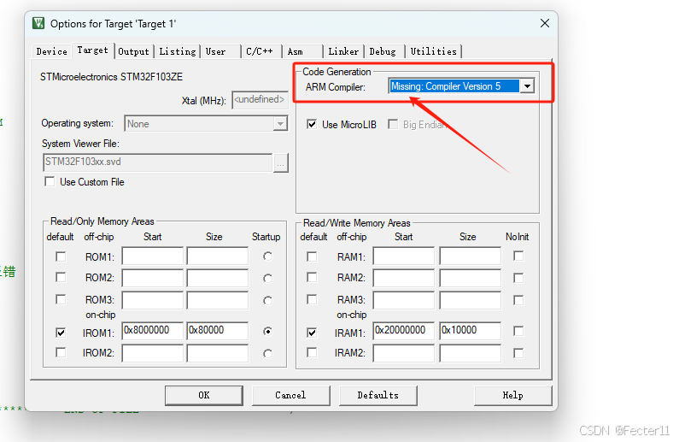Screen dimensions: 679x442
Task: Enable the IROM2 default checkbox
Action: (x=61, y=353)
